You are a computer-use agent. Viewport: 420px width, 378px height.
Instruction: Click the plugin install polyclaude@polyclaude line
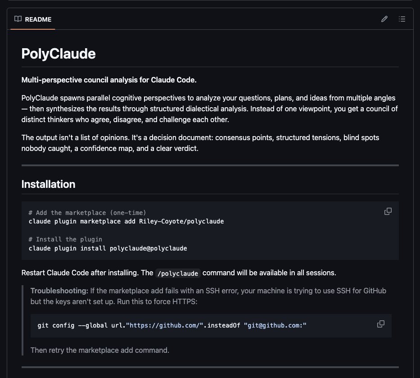click(108, 248)
